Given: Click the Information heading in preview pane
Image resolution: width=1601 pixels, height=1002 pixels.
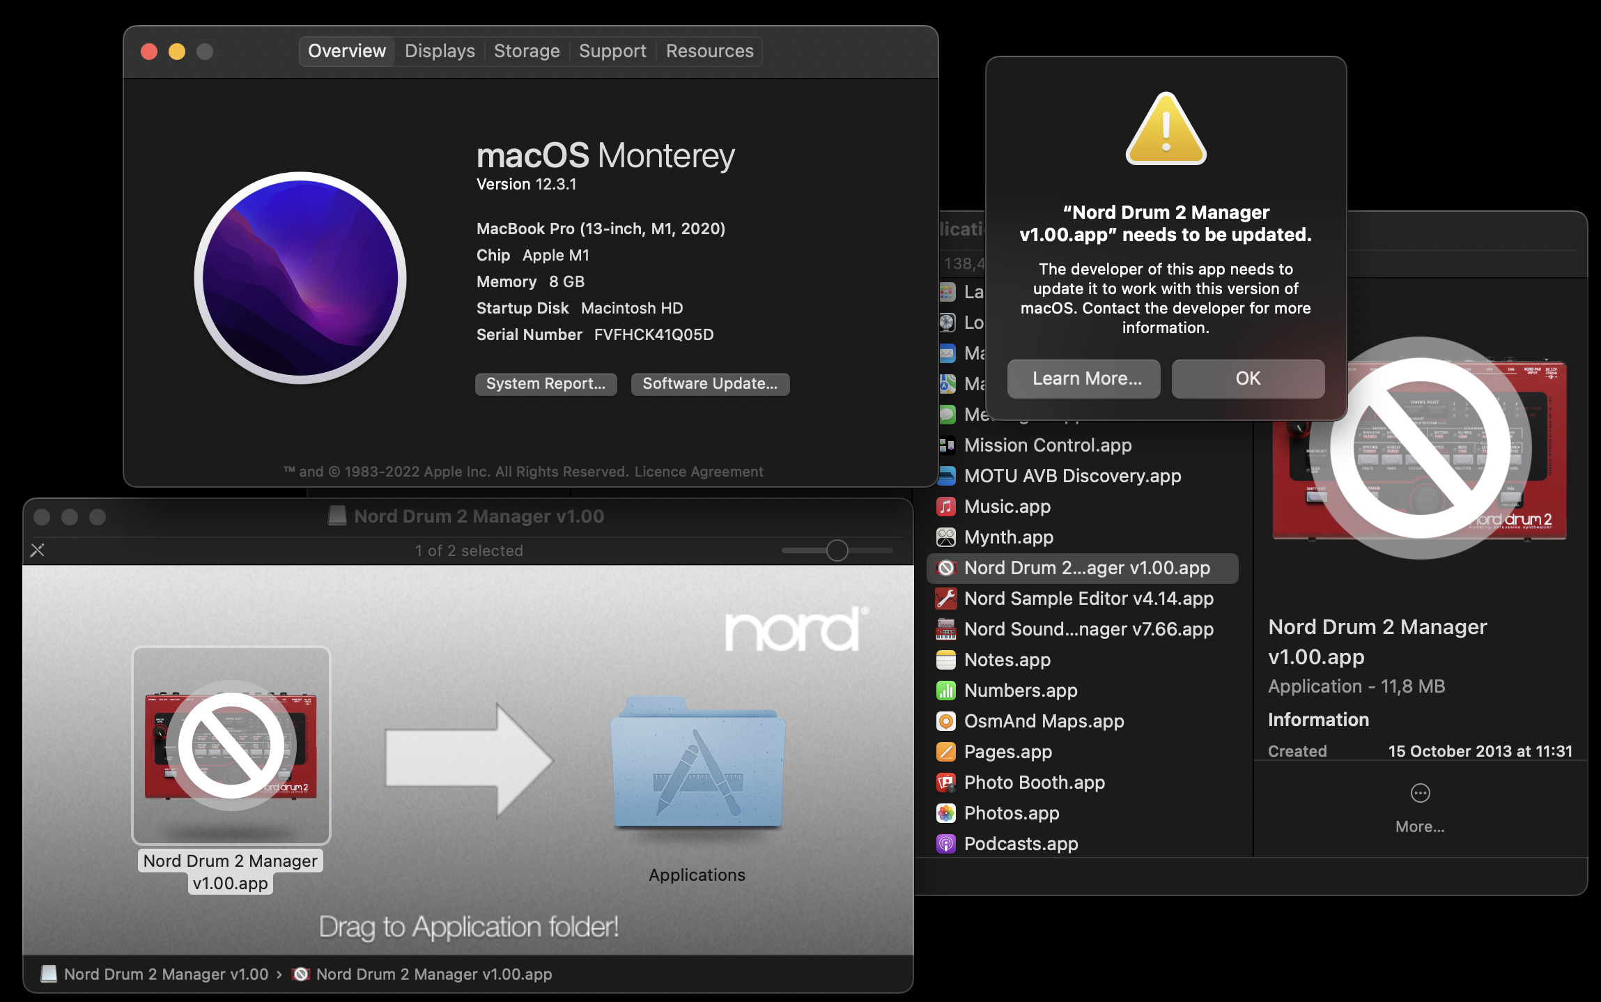Looking at the screenshot, I should 1318,719.
